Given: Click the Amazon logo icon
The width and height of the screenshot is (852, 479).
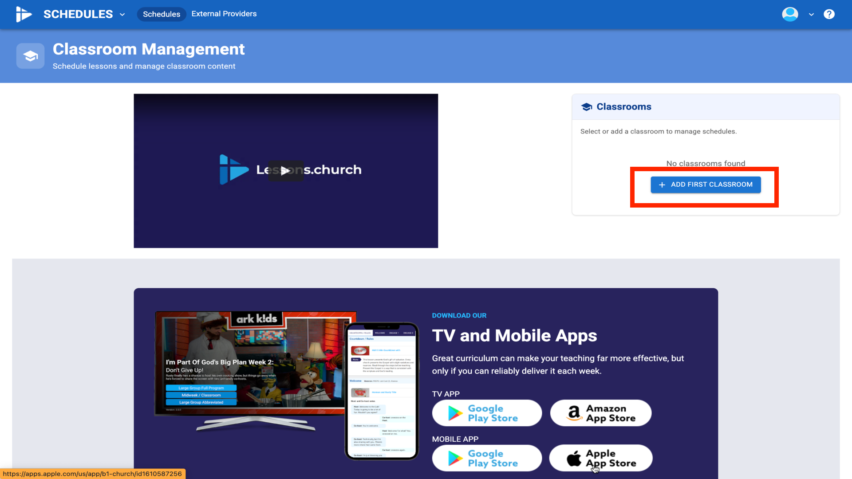Looking at the screenshot, I should (574, 413).
